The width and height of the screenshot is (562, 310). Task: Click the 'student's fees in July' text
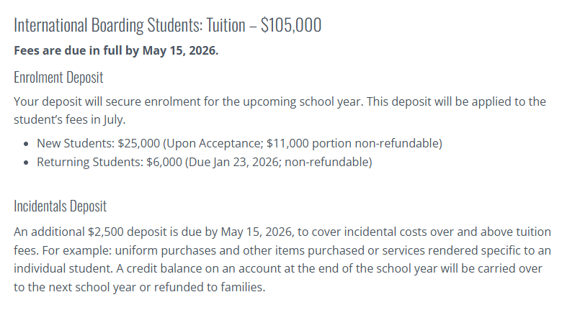point(68,119)
